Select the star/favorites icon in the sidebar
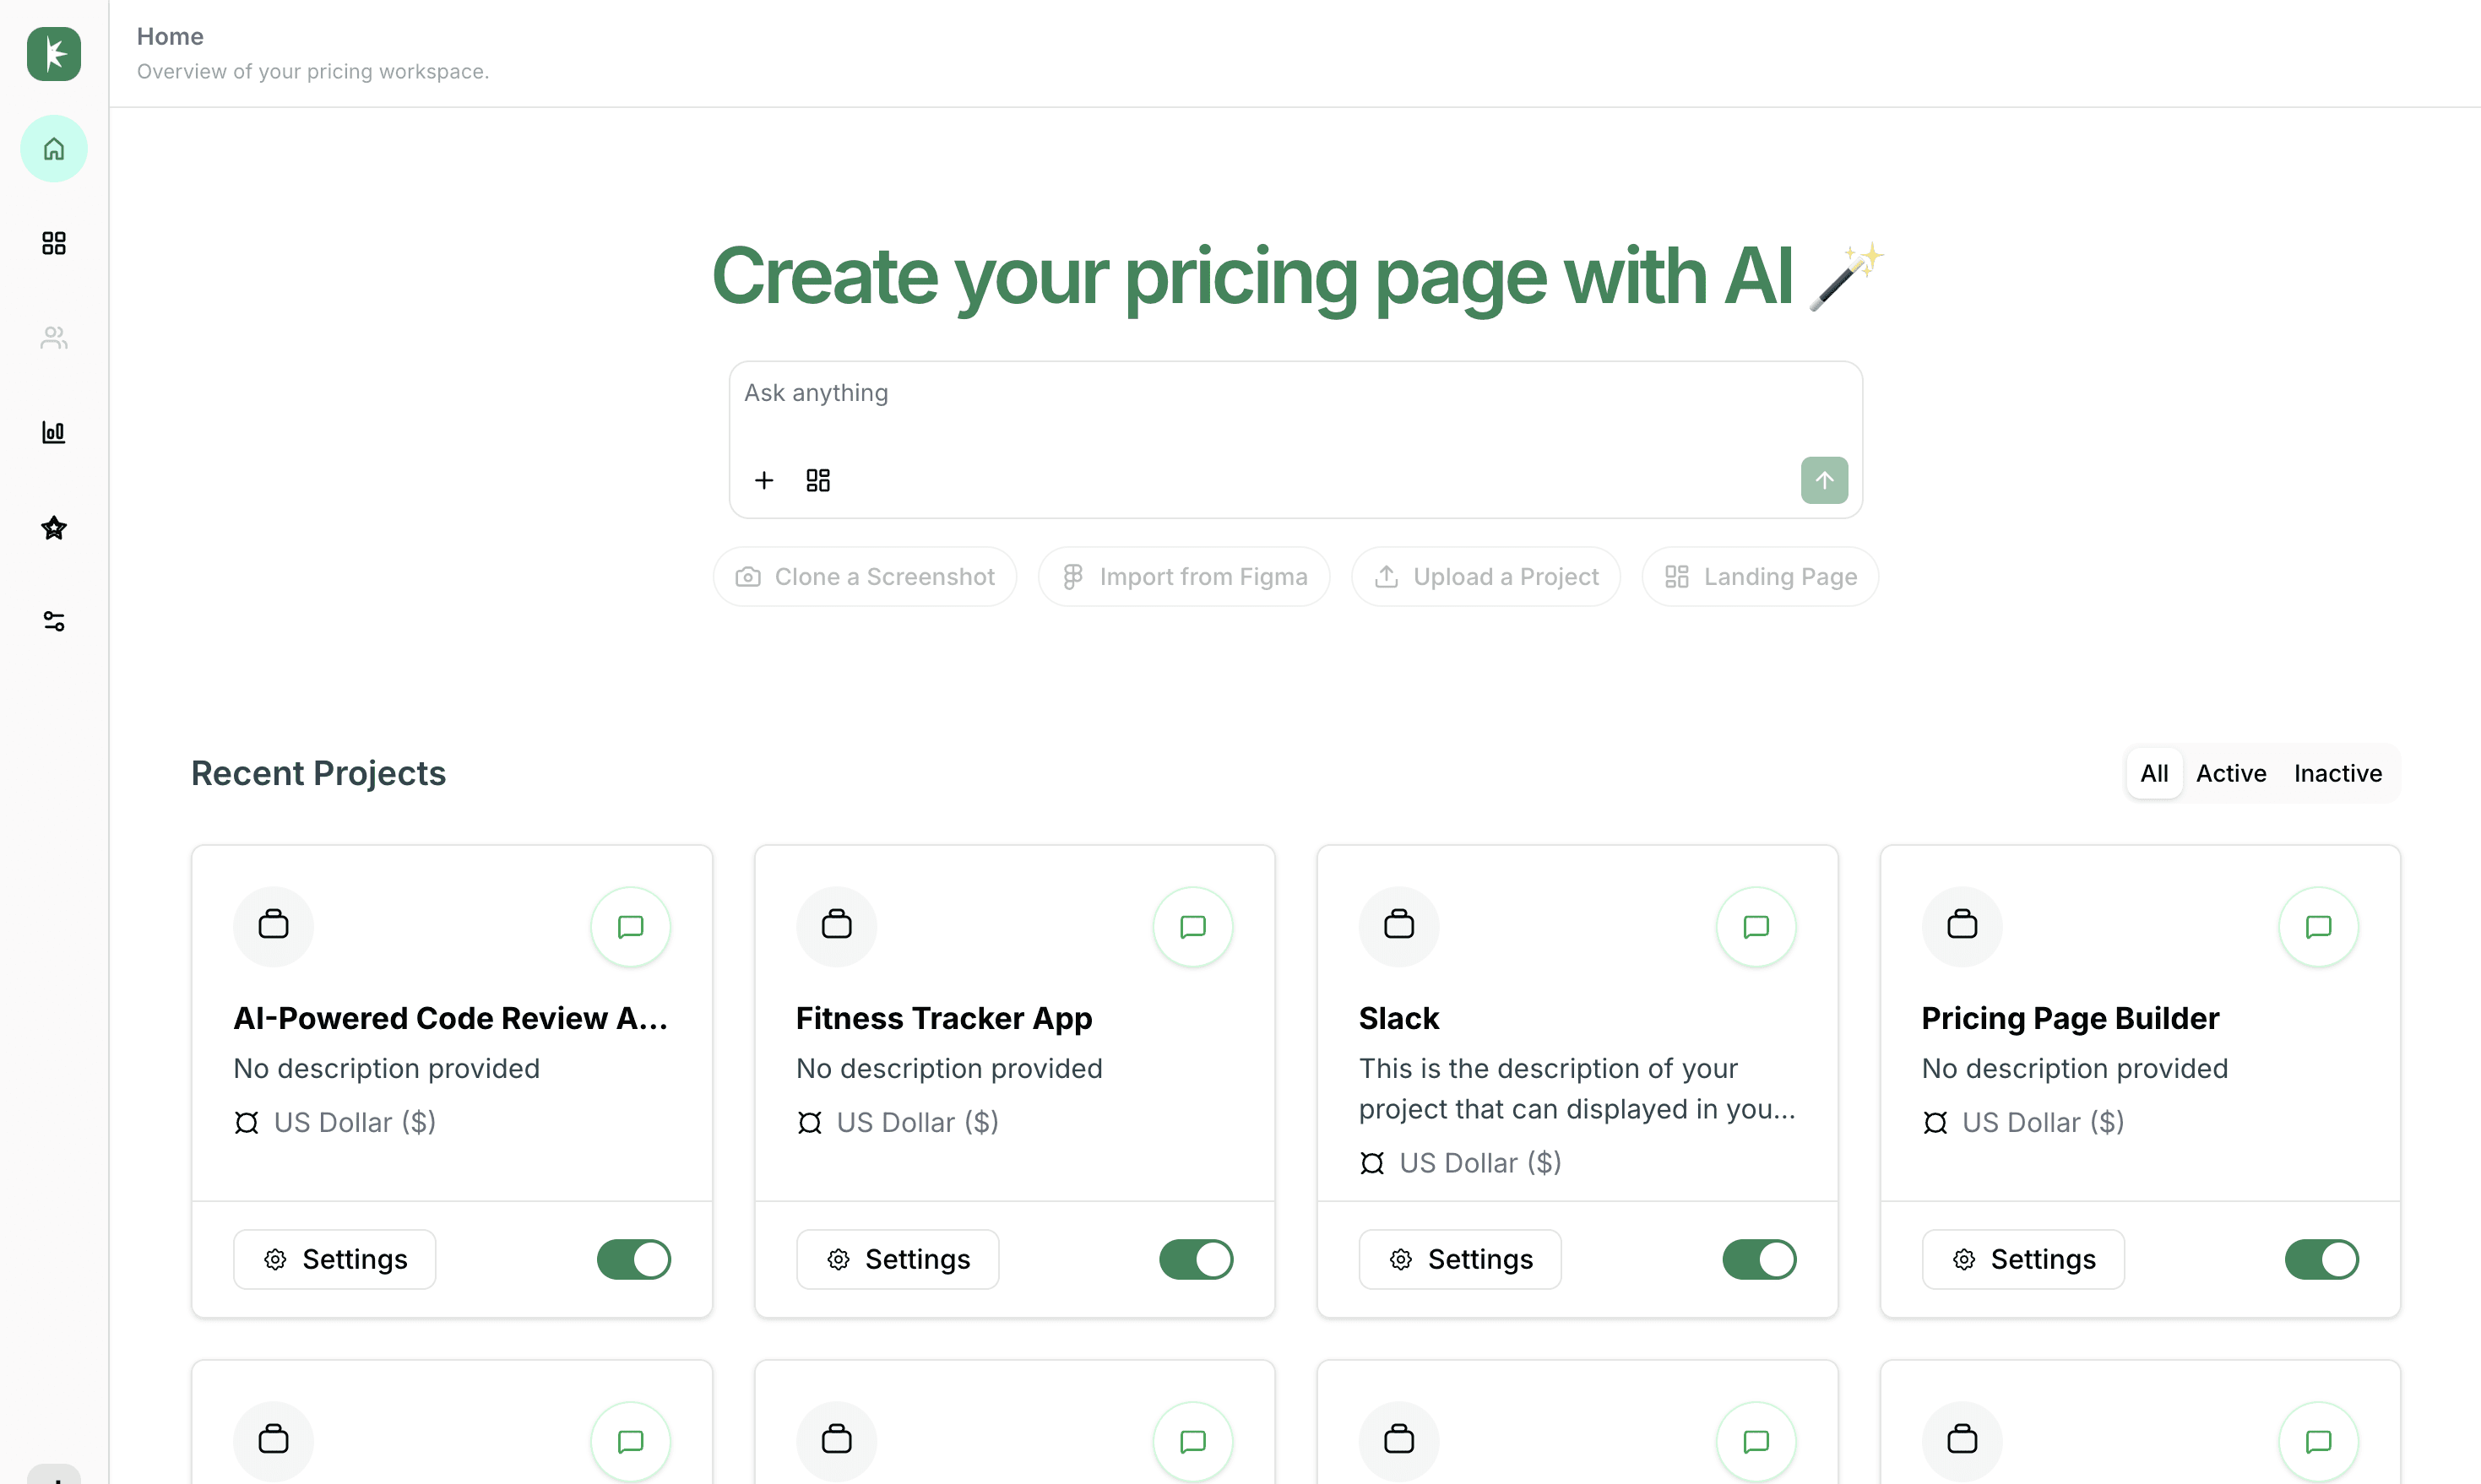This screenshot has width=2481, height=1484. point(53,527)
